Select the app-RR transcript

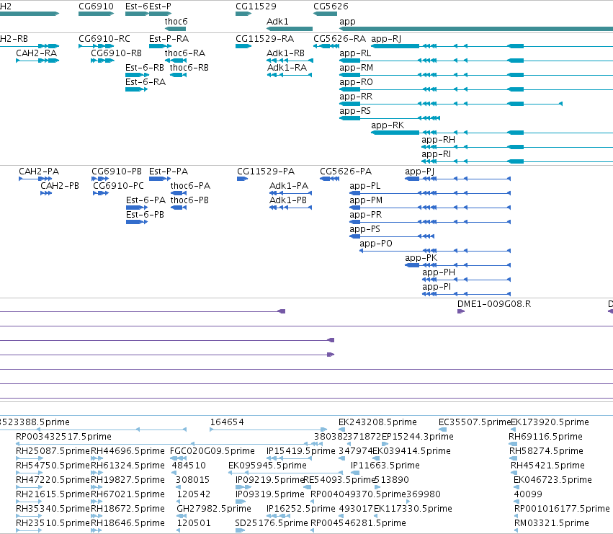pos(356,97)
